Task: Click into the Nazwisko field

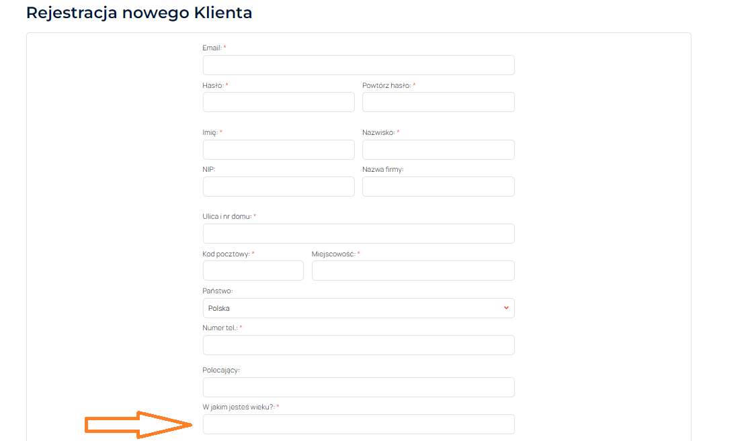Action: pos(438,150)
